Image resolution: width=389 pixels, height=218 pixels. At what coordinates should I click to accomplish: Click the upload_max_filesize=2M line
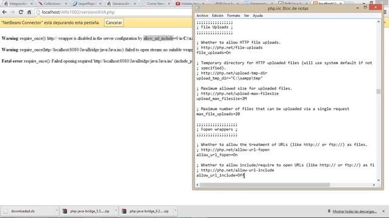click(221, 99)
